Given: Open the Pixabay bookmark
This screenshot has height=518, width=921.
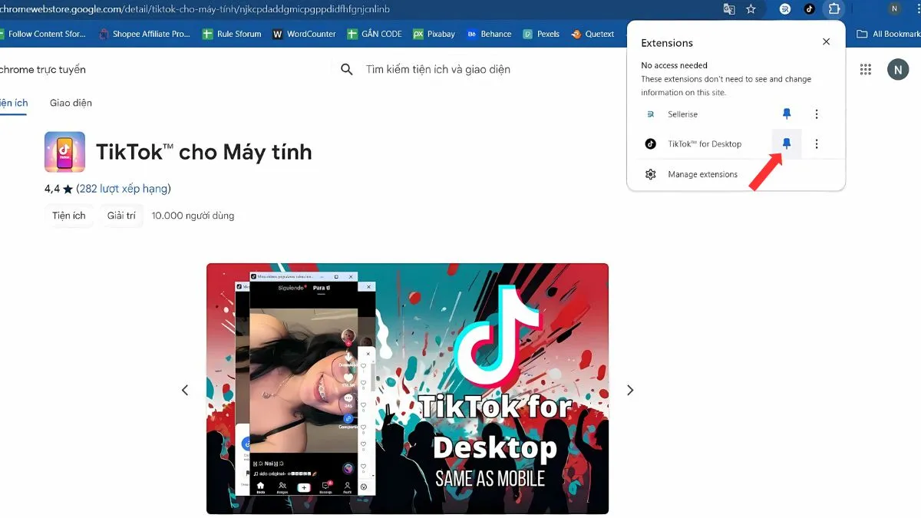Looking at the screenshot, I should click(x=434, y=34).
